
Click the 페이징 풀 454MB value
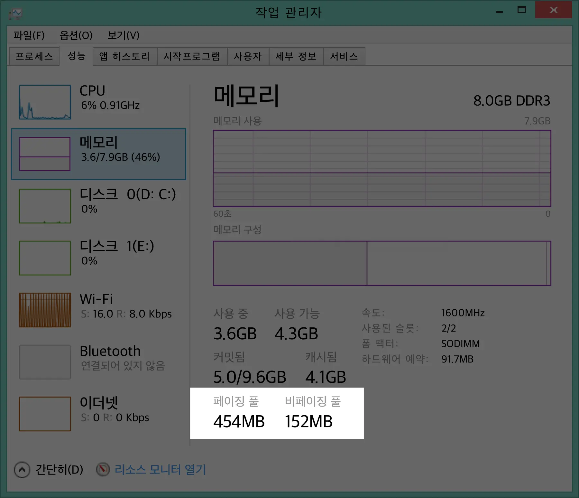[x=239, y=421]
